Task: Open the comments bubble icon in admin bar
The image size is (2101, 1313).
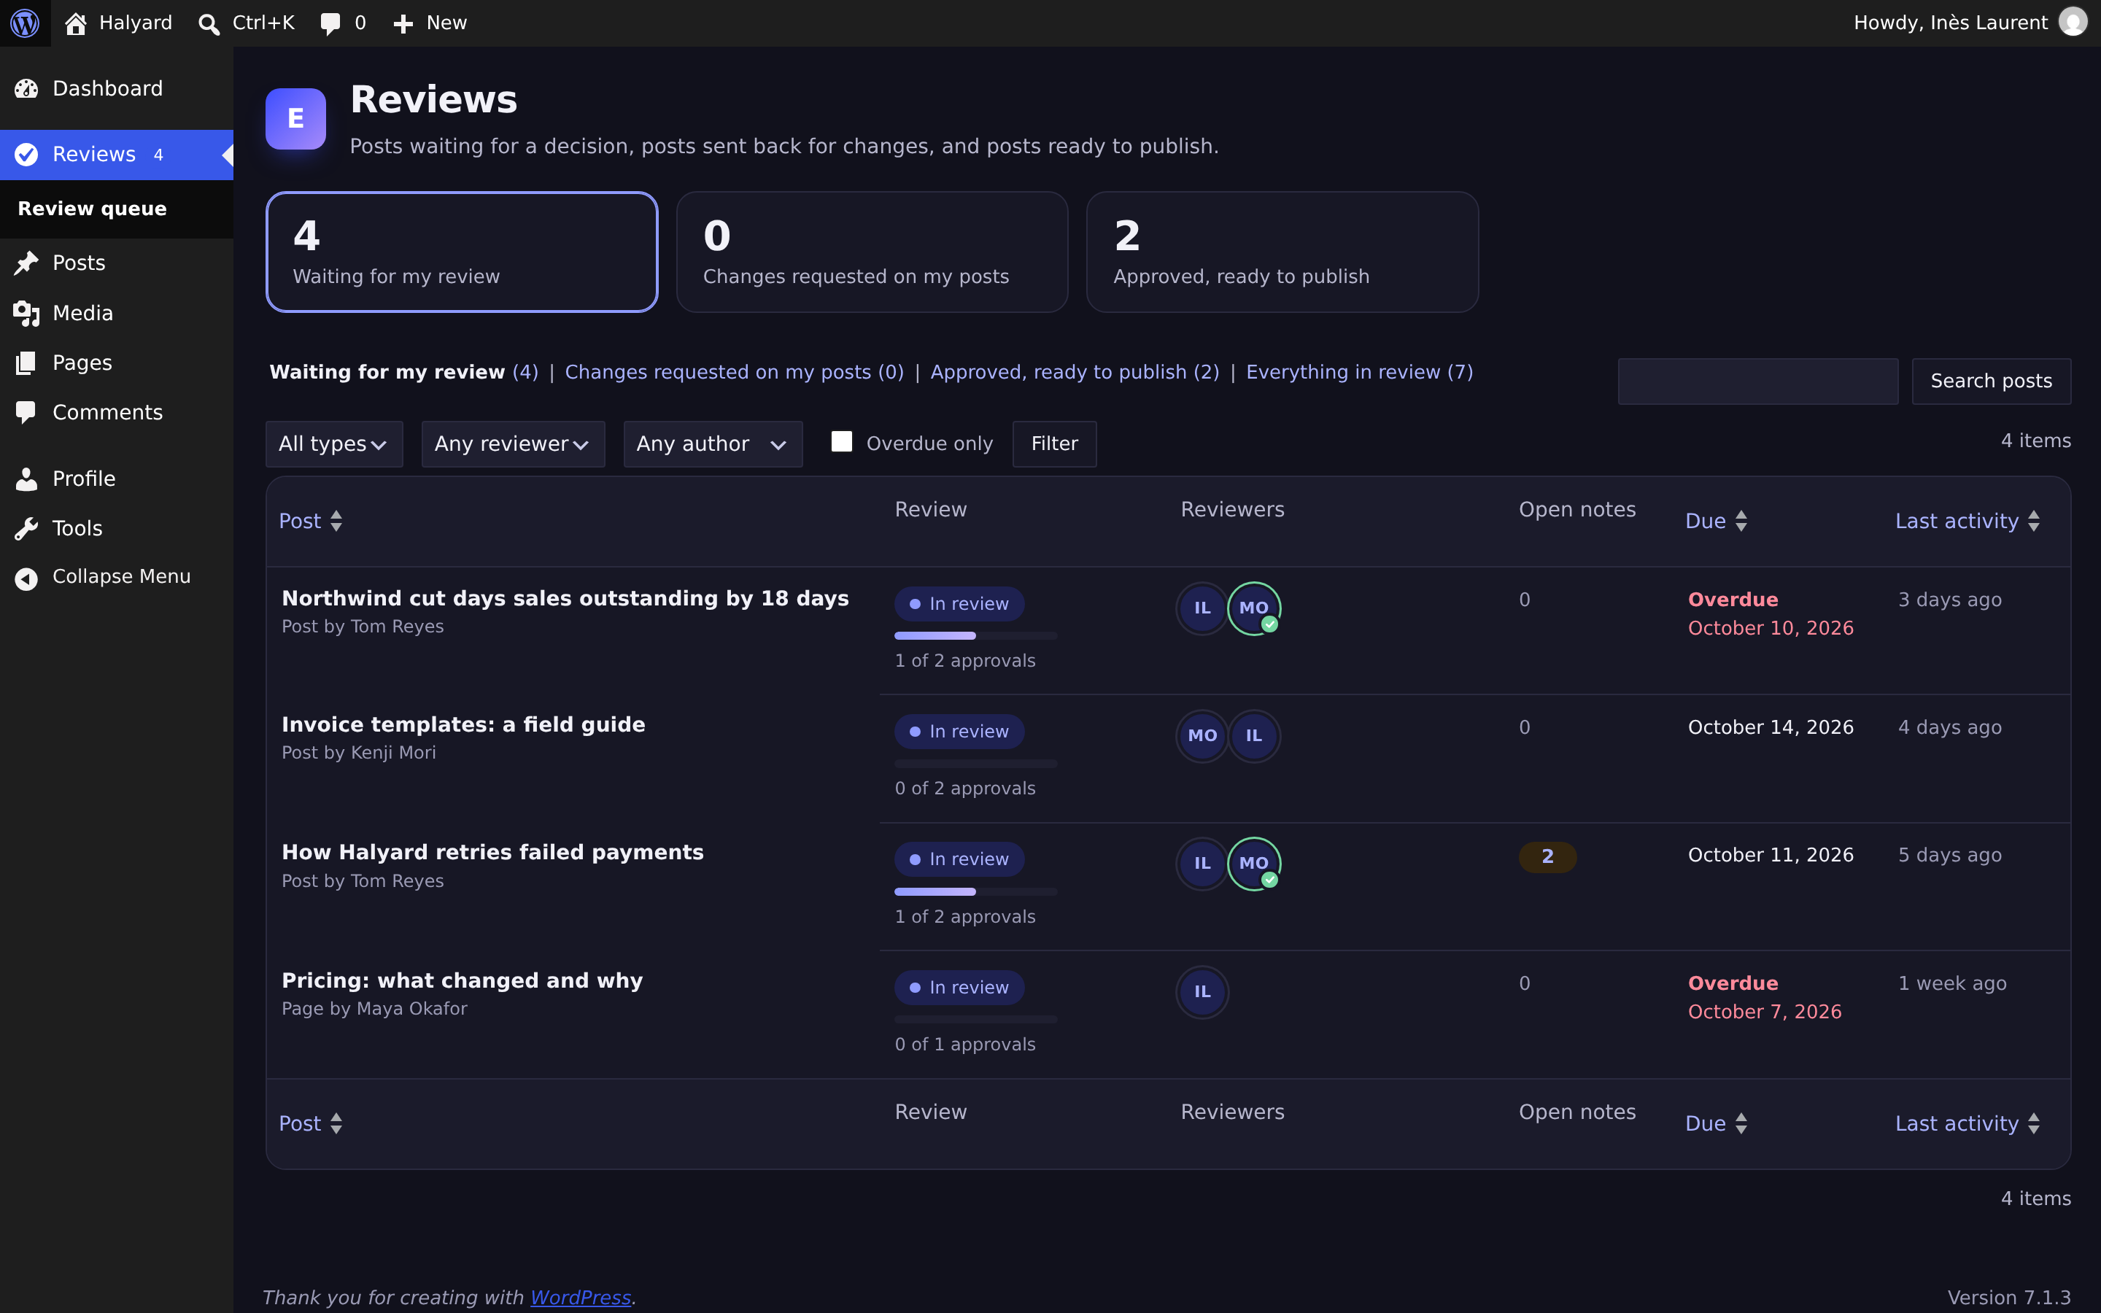Action: (330, 23)
